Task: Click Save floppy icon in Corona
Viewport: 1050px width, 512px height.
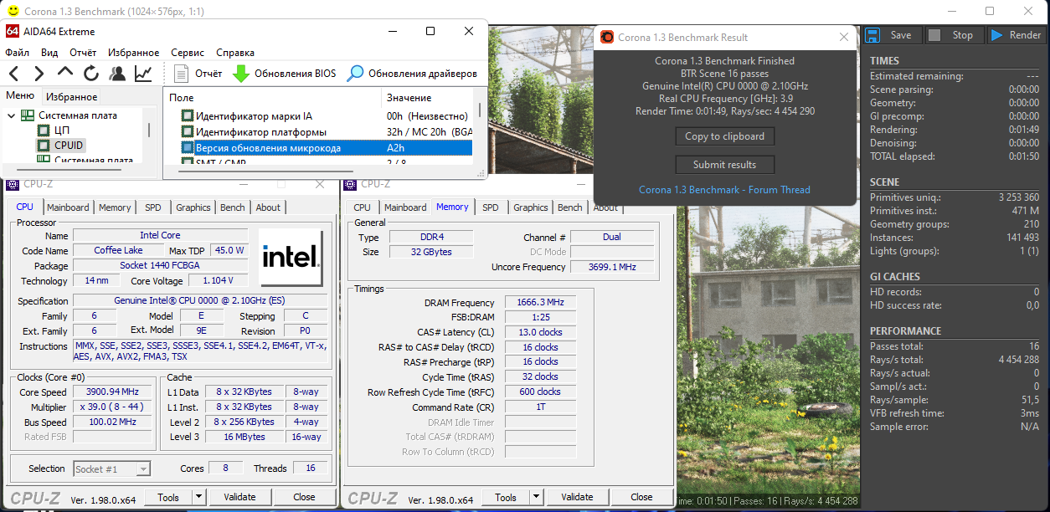Action: tap(872, 35)
